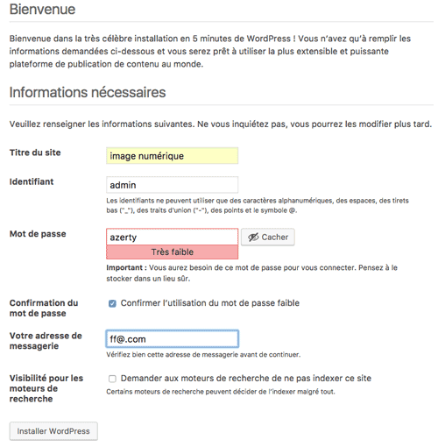Click the Confirmation du mot de passe label
This screenshot has height=447, width=438.
44,308
